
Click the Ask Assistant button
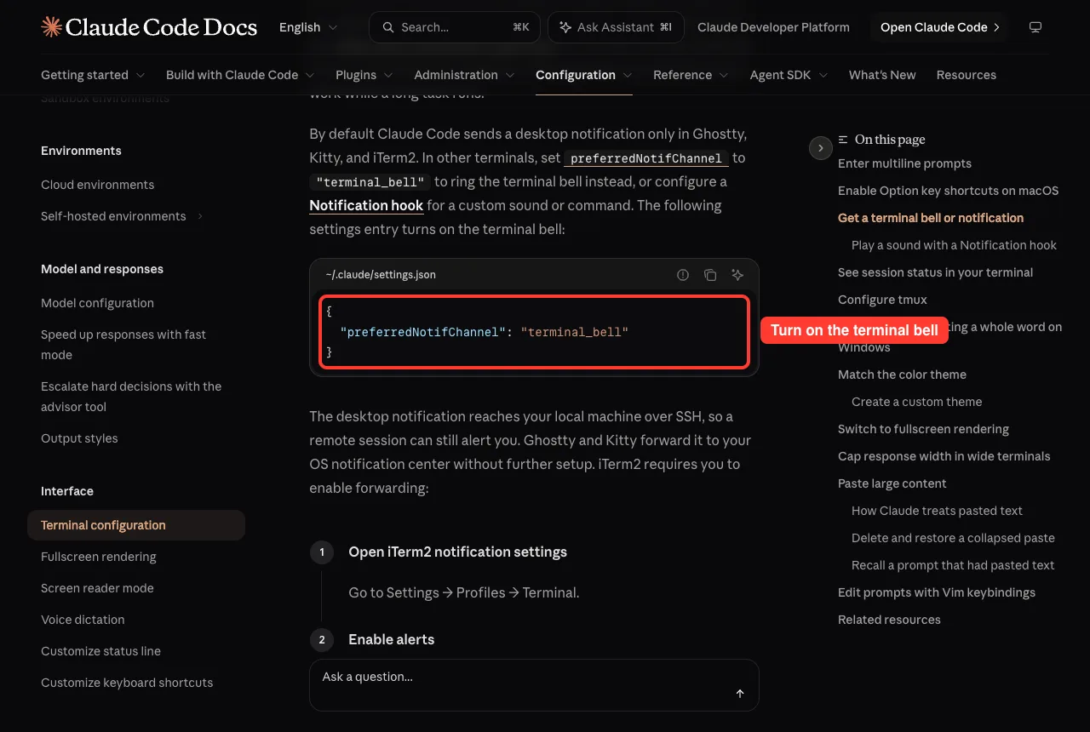[x=616, y=27]
